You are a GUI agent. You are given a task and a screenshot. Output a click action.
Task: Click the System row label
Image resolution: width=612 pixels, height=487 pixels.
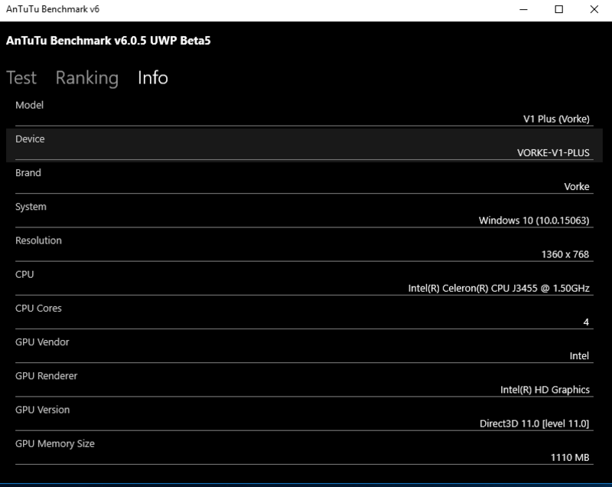[x=31, y=207]
